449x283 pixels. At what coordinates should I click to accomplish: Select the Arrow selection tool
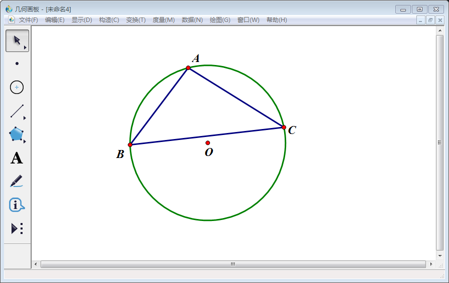(17, 40)
